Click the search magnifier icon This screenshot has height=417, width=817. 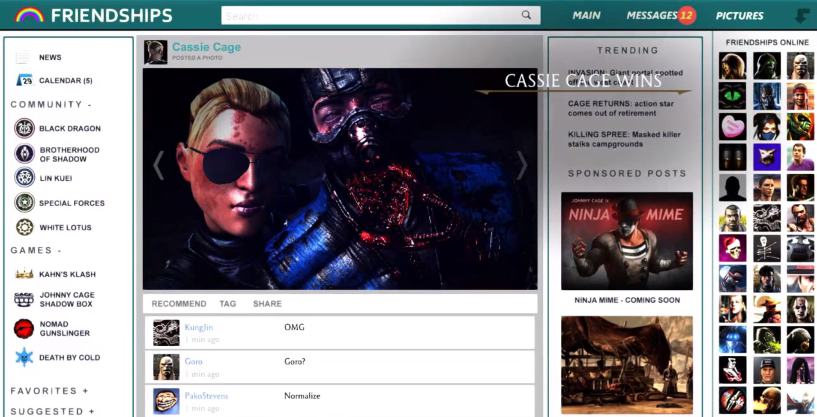526,15
